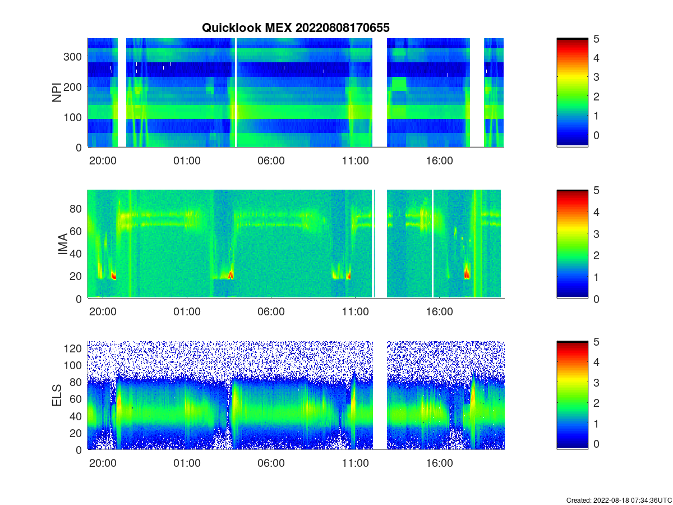
Task: Select the ELS y-axis label
Action: point(57,396)
